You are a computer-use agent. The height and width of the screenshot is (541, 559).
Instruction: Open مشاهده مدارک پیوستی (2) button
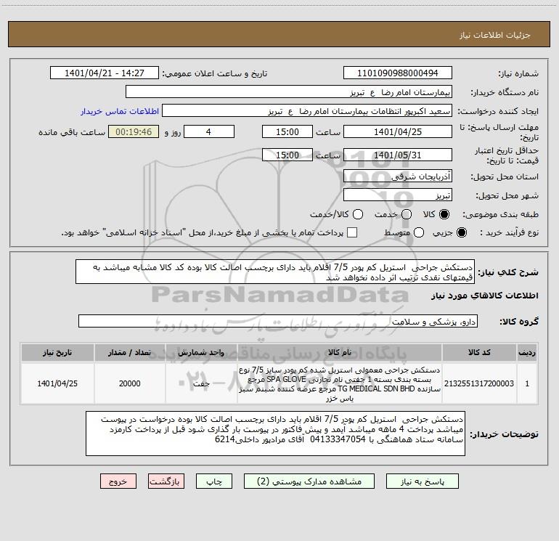click(309, 481)
